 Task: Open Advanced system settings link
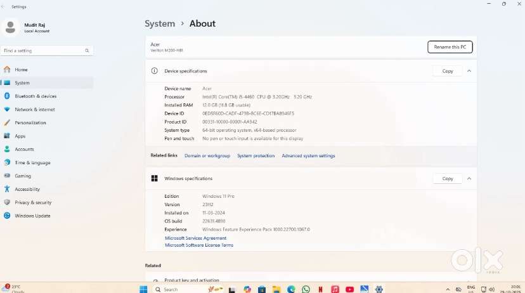tap(308, 156)
